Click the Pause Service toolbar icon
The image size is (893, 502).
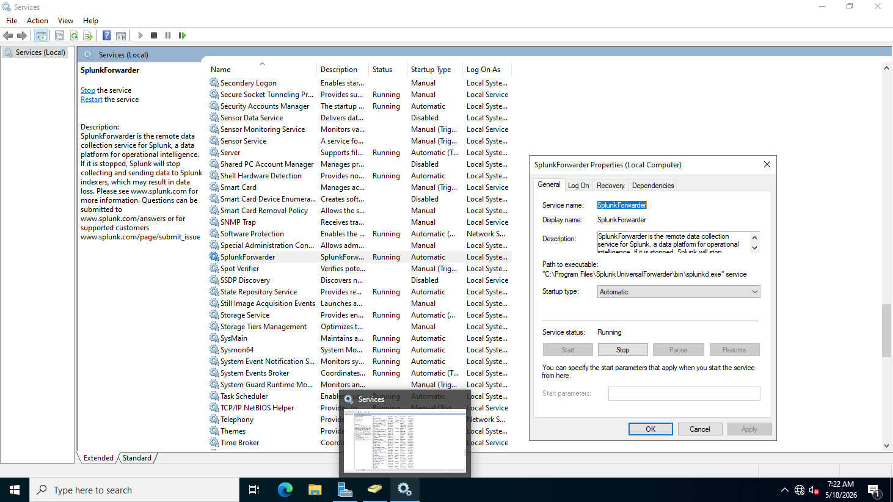click(x=168, y=35)
